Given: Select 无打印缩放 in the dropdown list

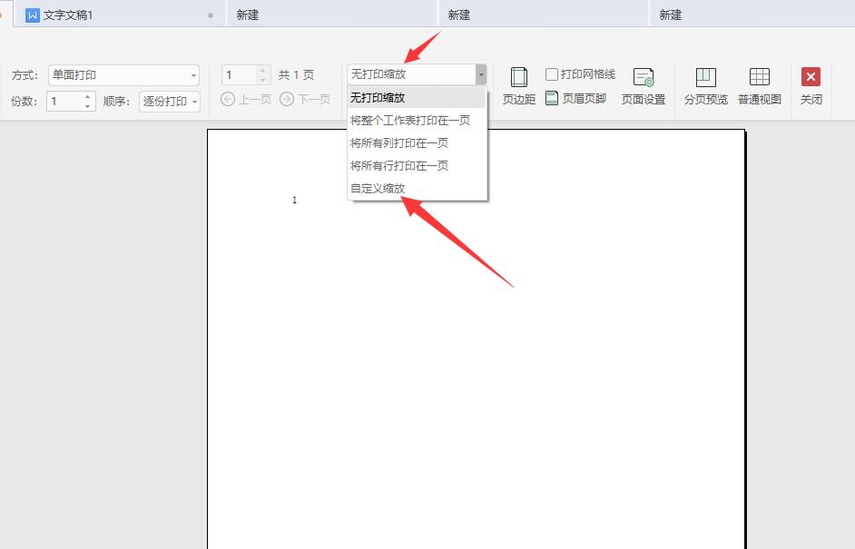Looking at the screenshot, I should coord(417,98).
